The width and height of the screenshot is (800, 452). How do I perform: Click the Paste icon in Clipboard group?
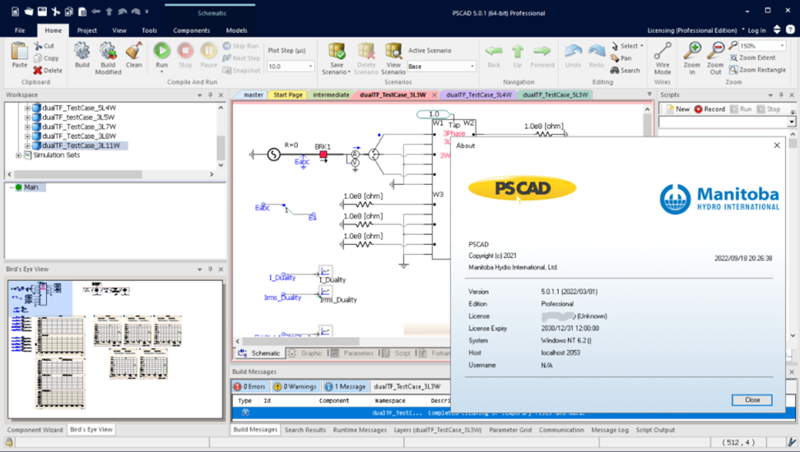pos(19,51)
